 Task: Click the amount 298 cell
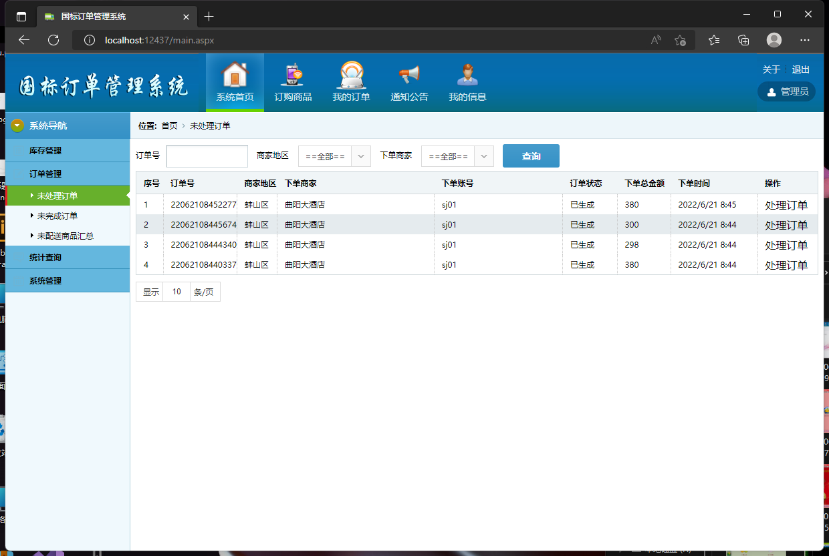point(632,245)
